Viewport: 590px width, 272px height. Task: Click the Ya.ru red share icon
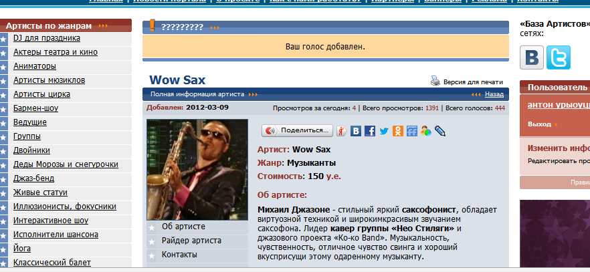pyautogui.click(x=341, y=131)
